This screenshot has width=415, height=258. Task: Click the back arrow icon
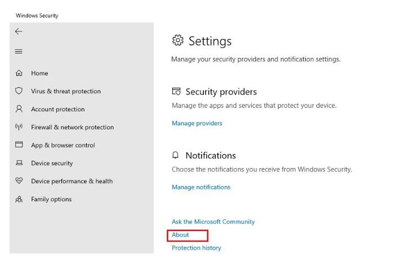coord(19,31)
